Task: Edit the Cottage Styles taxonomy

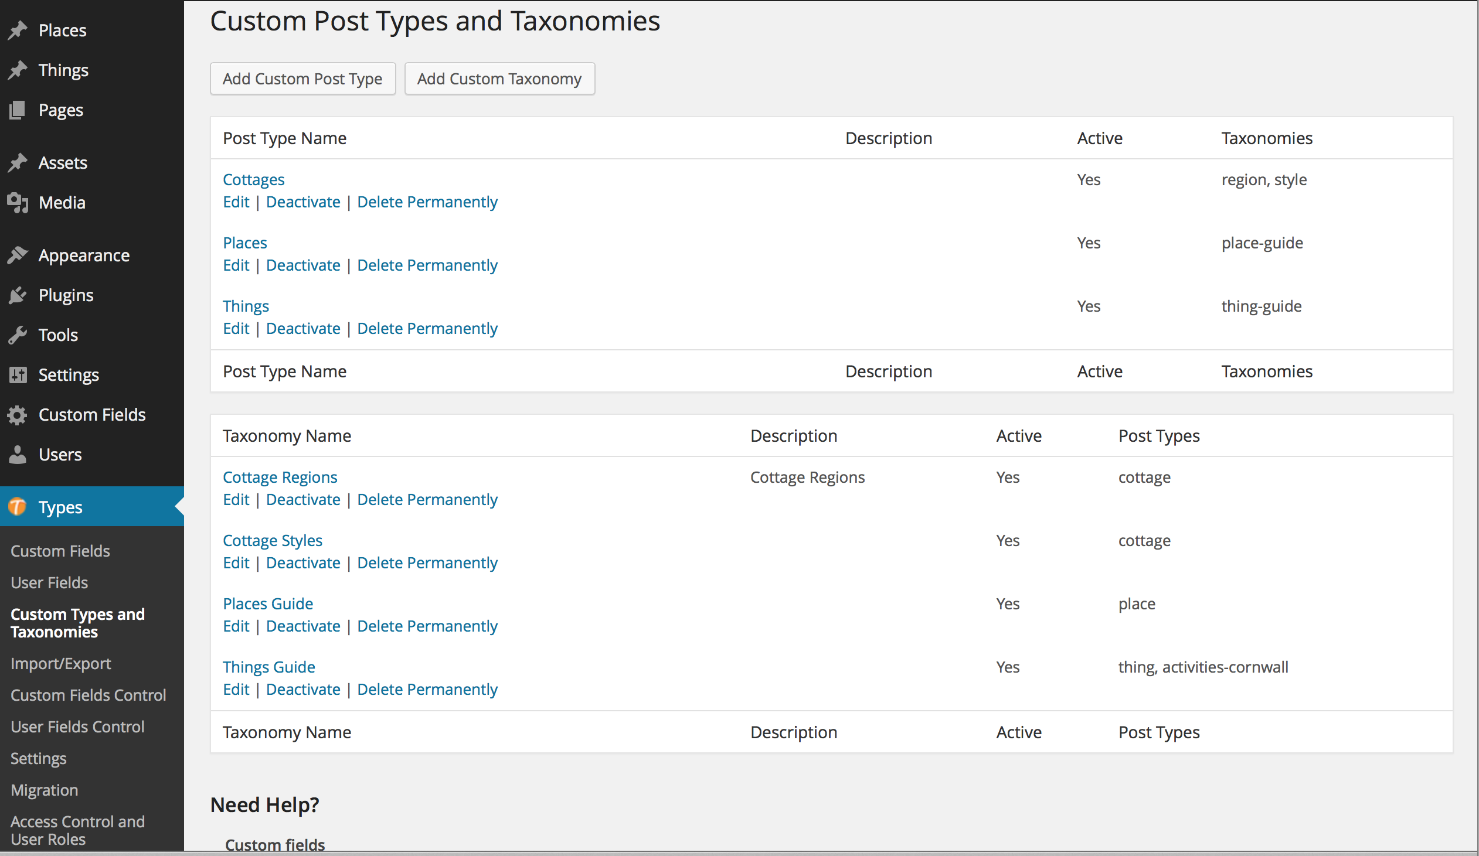Action: click(x=236, y=563)
